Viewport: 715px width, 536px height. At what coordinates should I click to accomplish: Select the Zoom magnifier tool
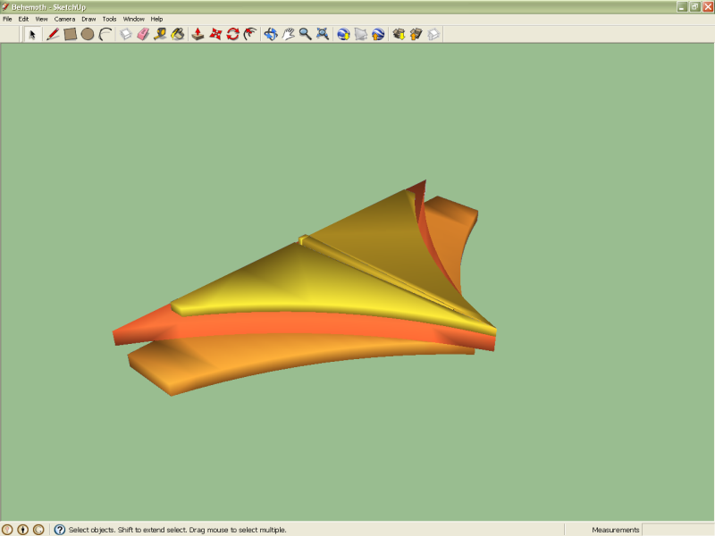click(x=305, y=34)
